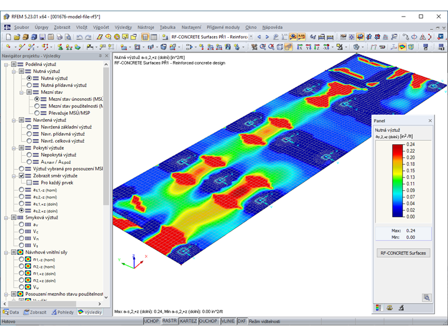Select Navržená základní výztuž option
This screenshot has height=336, width=448.
[x=29, y=127]
